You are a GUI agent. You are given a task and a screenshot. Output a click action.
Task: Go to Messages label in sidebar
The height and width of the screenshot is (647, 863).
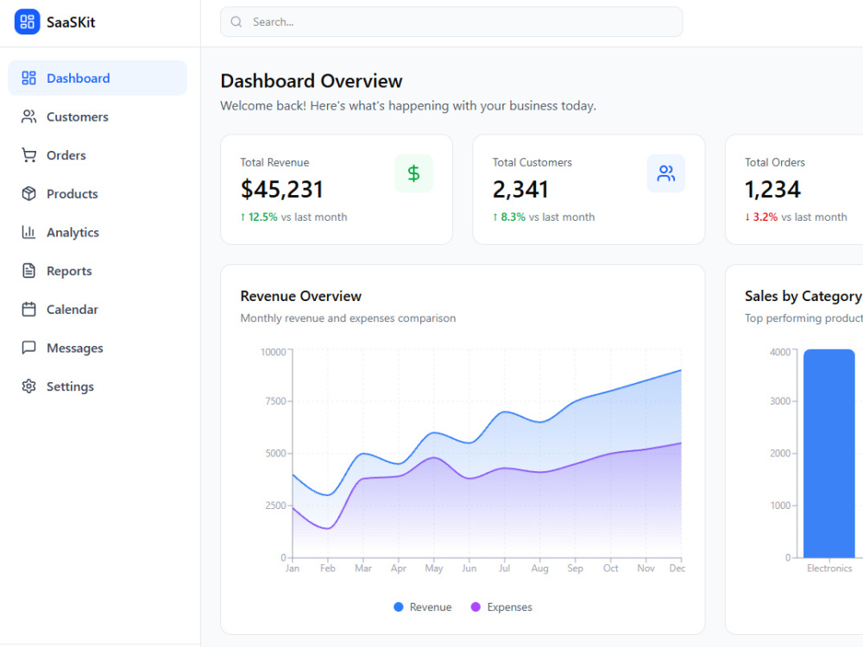(x=75, y=349)
